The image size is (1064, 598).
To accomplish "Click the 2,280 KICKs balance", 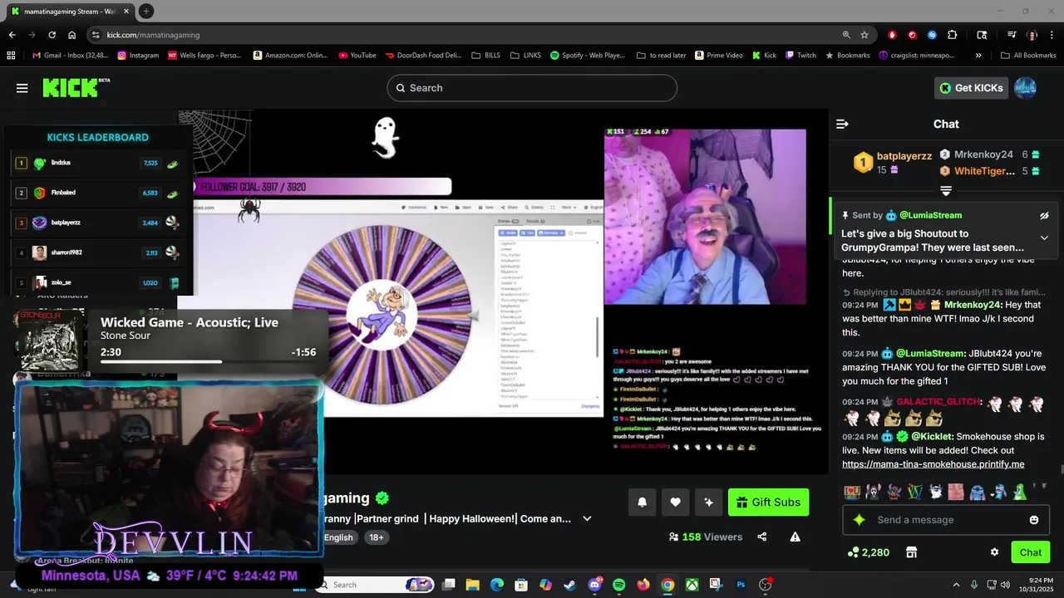I will click(868, 552).
